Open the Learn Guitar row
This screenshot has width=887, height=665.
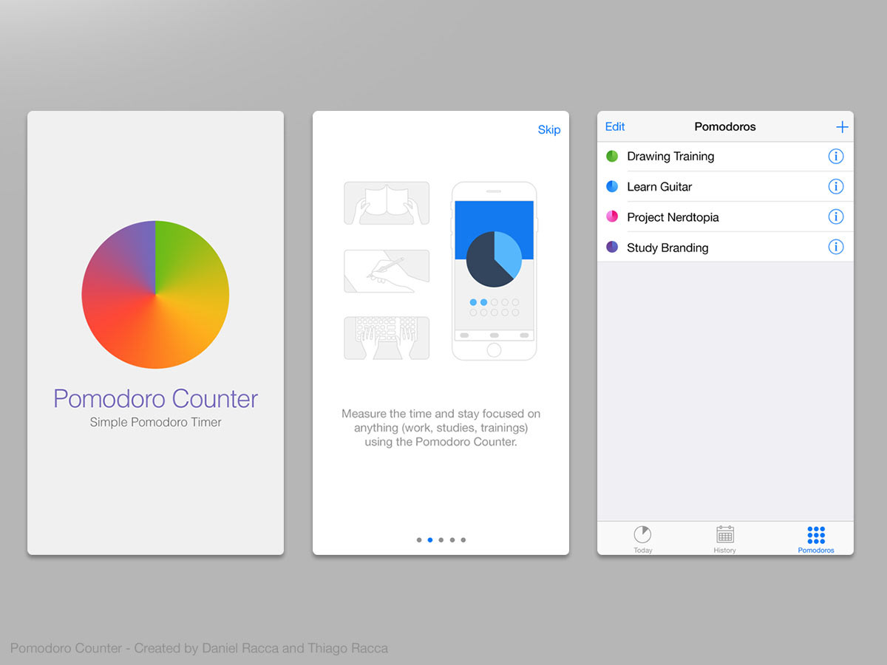pos(725,186)
